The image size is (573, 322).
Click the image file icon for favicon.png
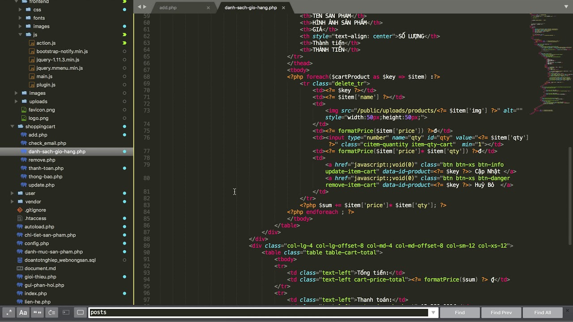coord(24,110)
